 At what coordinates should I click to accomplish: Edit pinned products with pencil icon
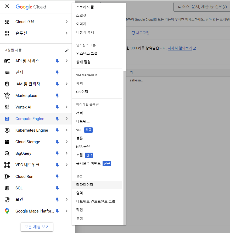[x=67, y=50]
